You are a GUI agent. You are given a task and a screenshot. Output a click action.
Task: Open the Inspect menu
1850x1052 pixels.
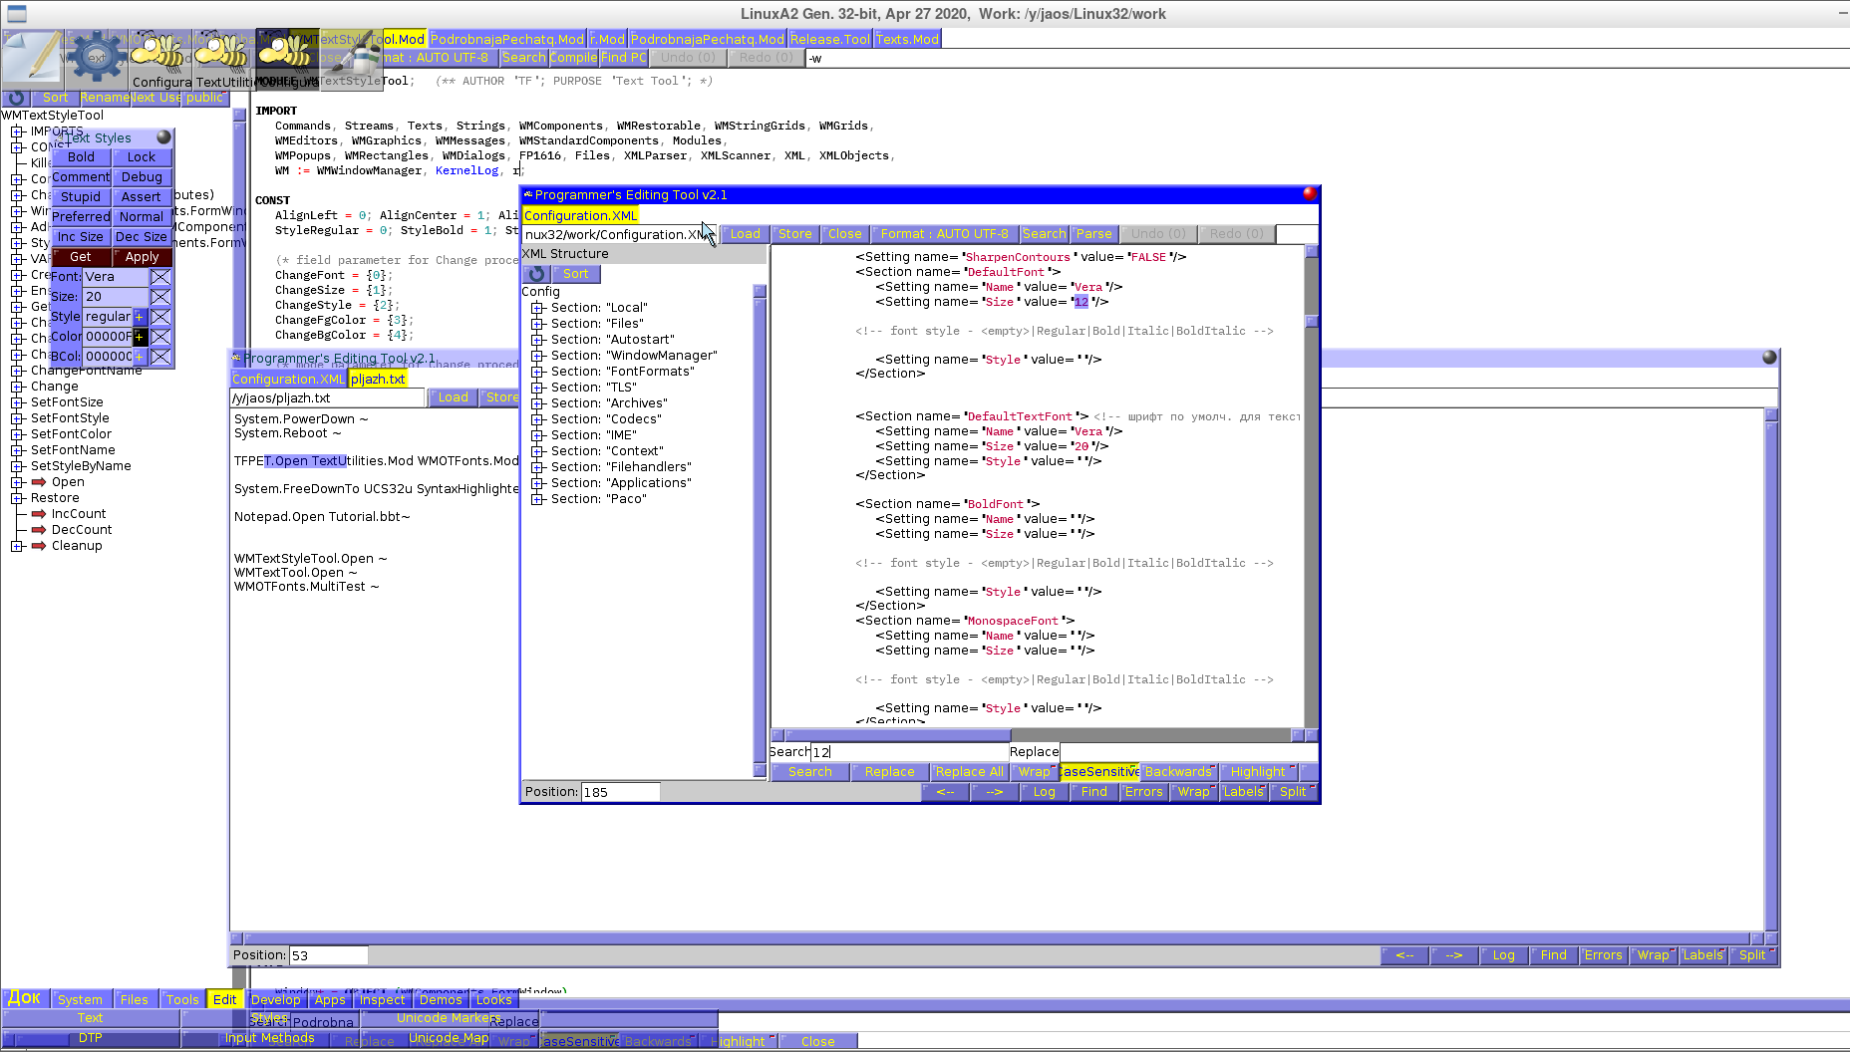click(x=383, y=999)
